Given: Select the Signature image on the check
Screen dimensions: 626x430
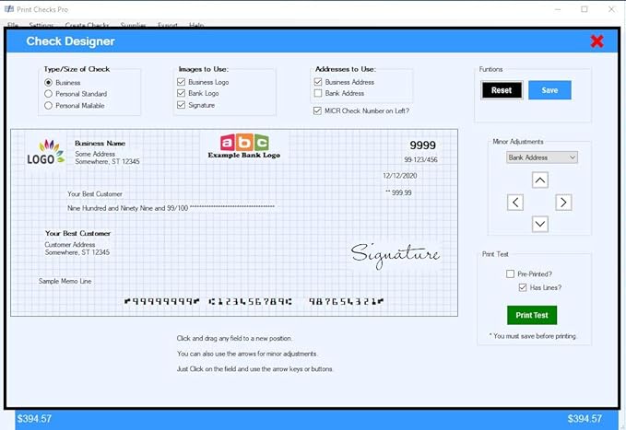Looking at the screenshot, I should pos(396,255).
